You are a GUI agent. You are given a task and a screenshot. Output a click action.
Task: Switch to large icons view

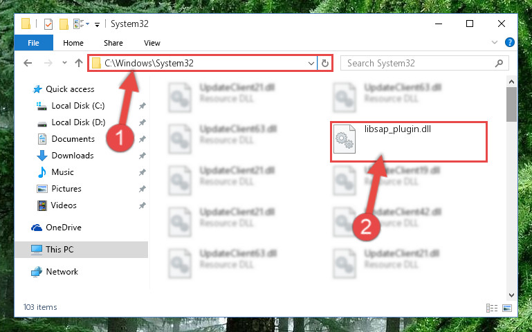[507, 308]
